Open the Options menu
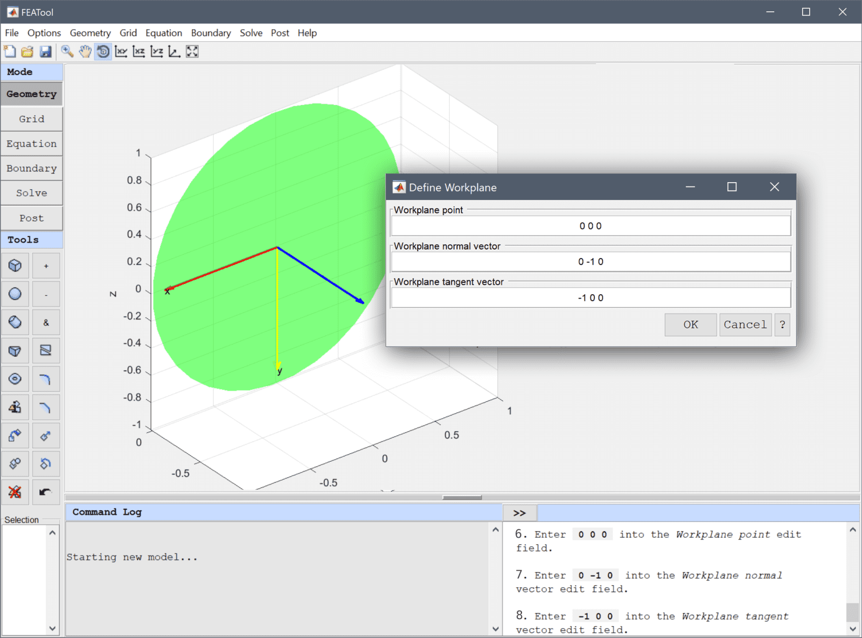Image resolution: width=862 pixels, height=638 pixels. (x=44, y=33)
